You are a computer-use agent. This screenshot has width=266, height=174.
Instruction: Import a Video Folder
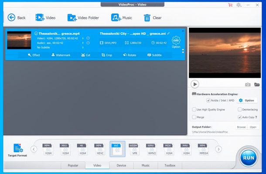83,17
